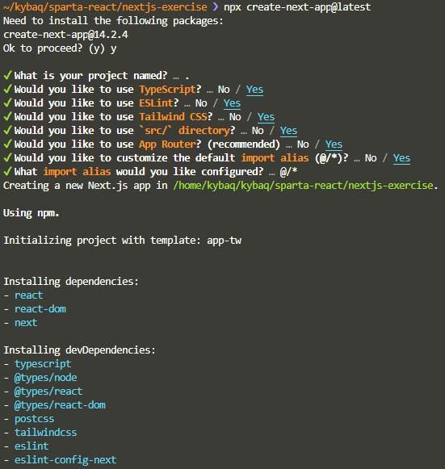This screenshot has width=445, height=469.
Task: Choose Yes for the src/ directory prompt
Action: [288, 131]
